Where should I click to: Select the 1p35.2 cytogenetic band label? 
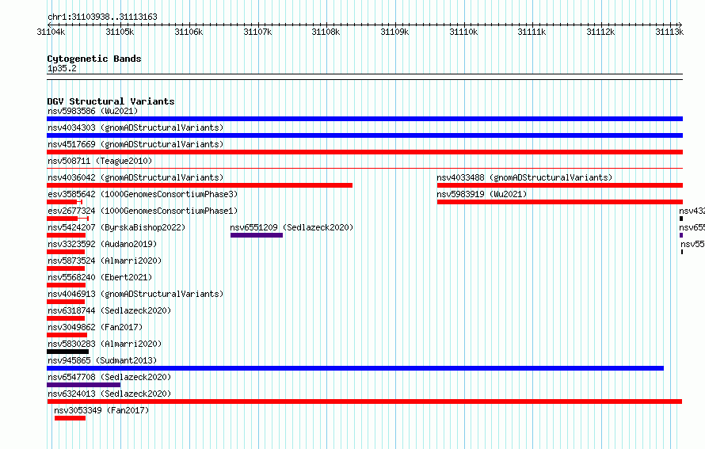[62, 68]
